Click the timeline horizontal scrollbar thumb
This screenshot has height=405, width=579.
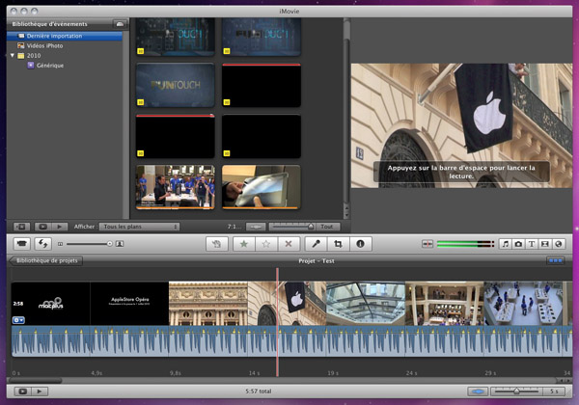pyautogui.click(x=36, y=381)
